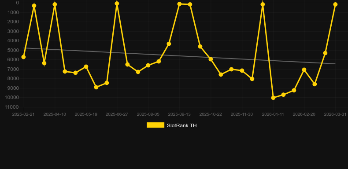
Task: Click the 3000 y-axis label
Action: [x=13, y=31]
